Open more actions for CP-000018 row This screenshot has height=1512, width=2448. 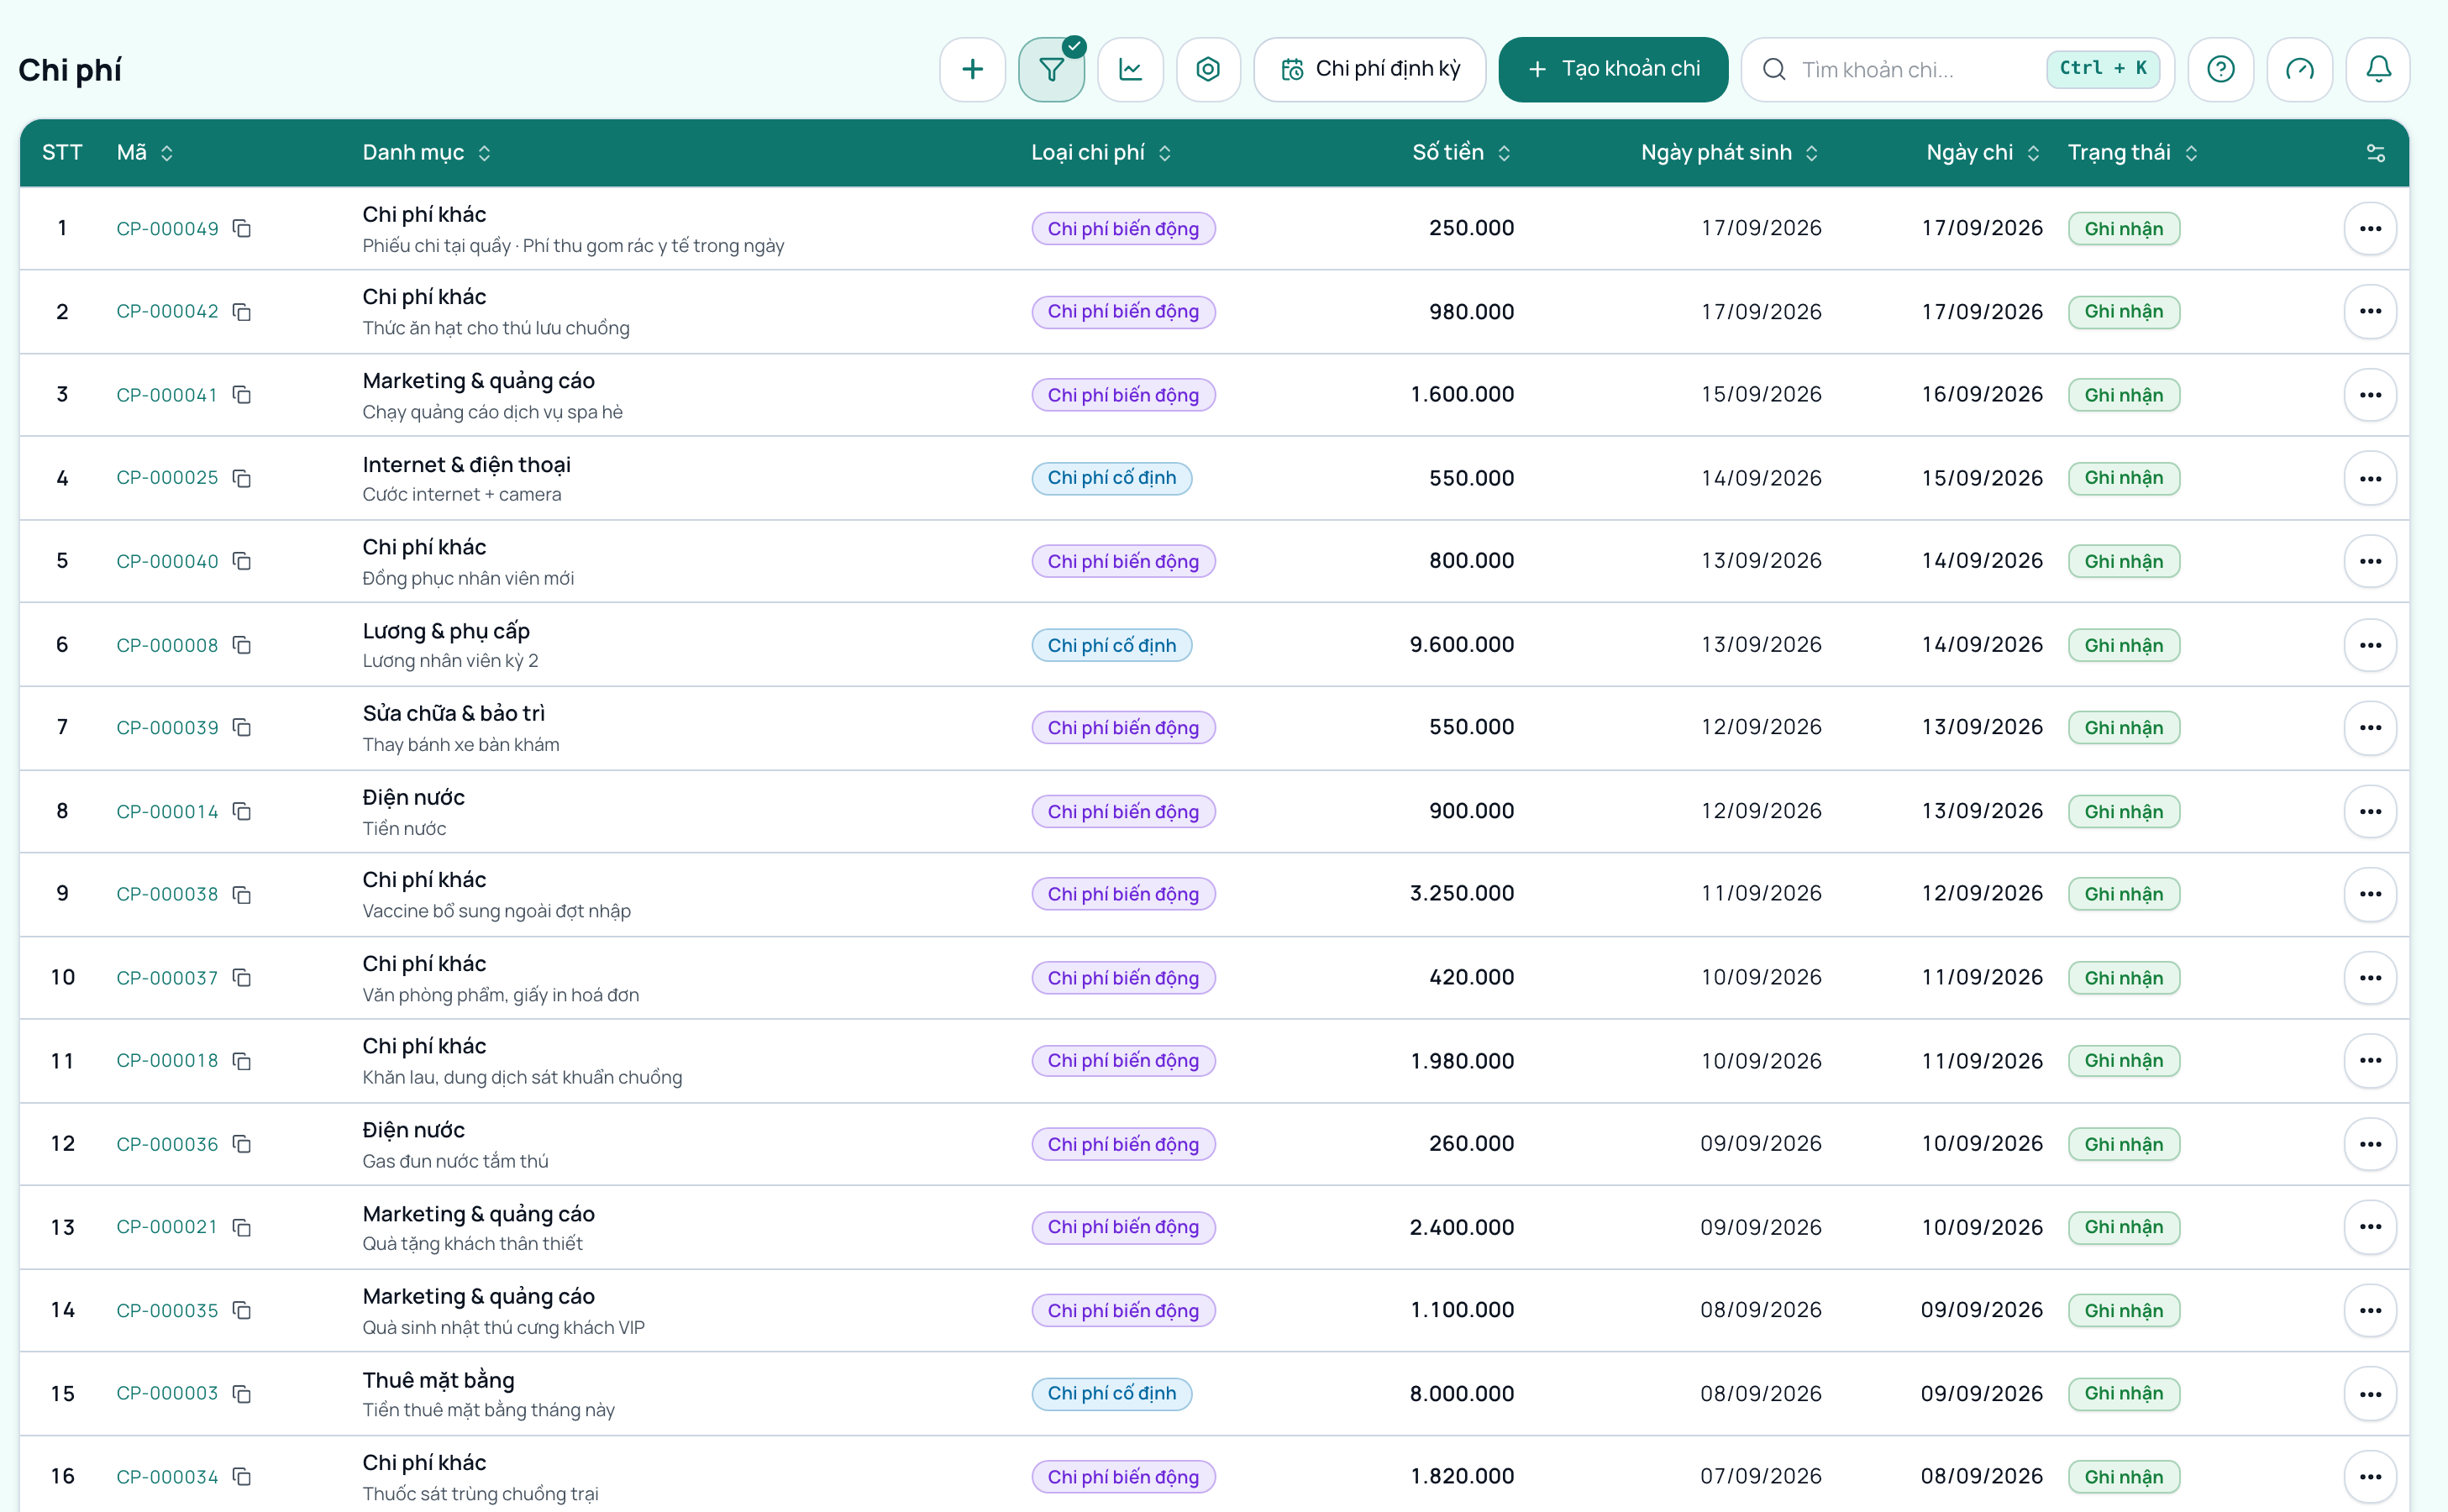2370,1060
